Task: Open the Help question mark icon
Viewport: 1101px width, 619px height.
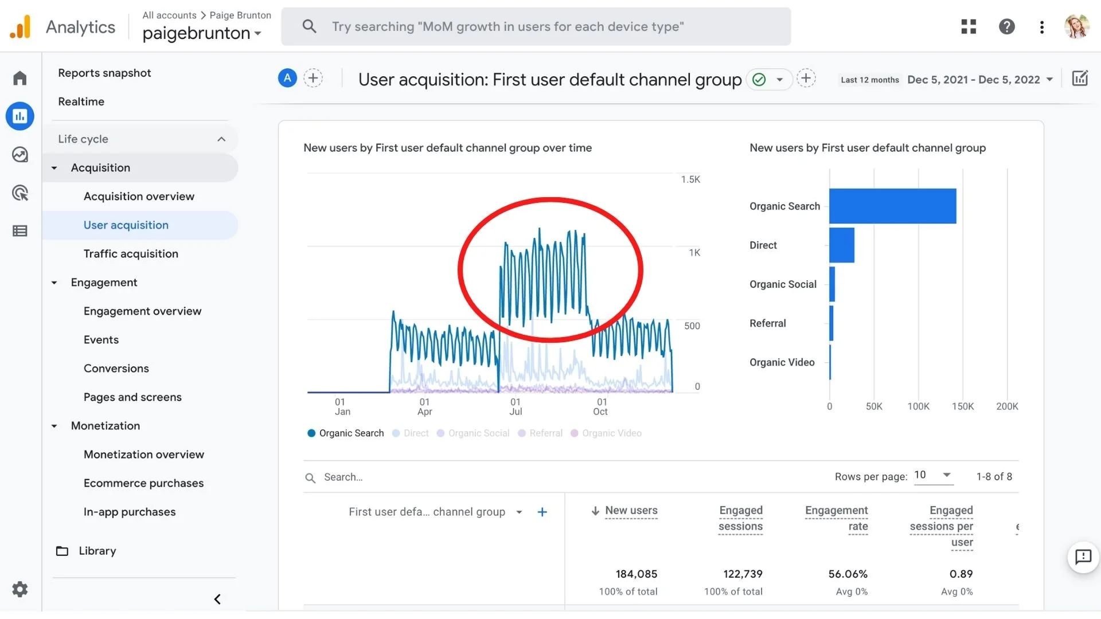Action: (1006, 26)
